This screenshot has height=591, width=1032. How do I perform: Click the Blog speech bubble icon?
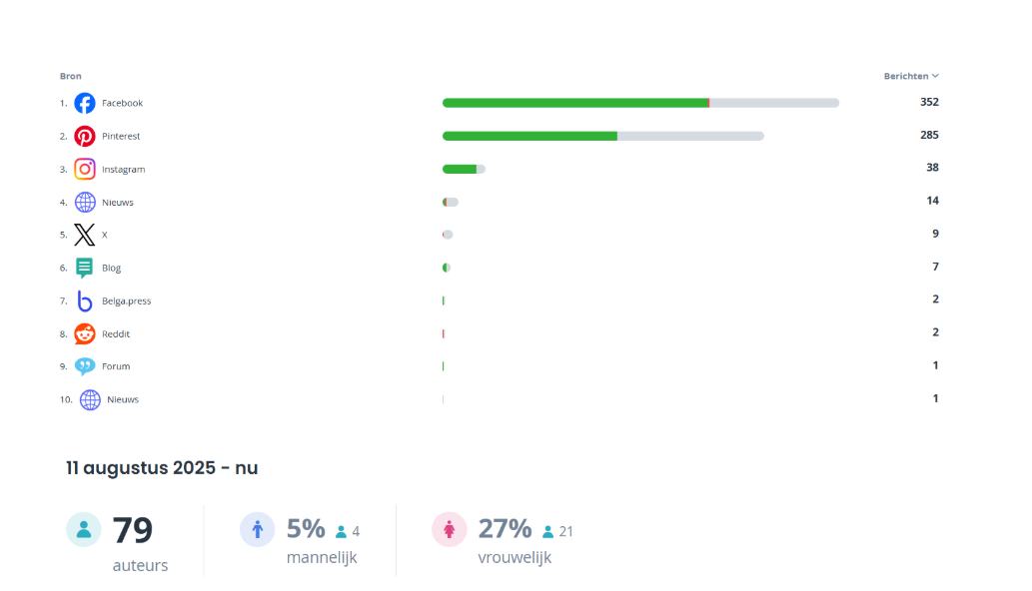[x=85, y=267]
